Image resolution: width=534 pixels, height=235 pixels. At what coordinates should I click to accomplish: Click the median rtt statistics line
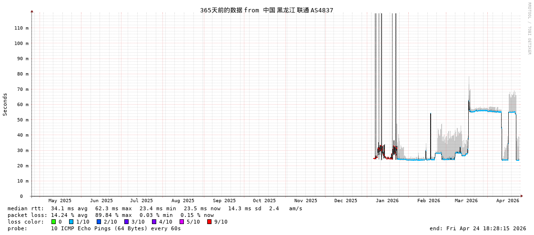(155, 208)
